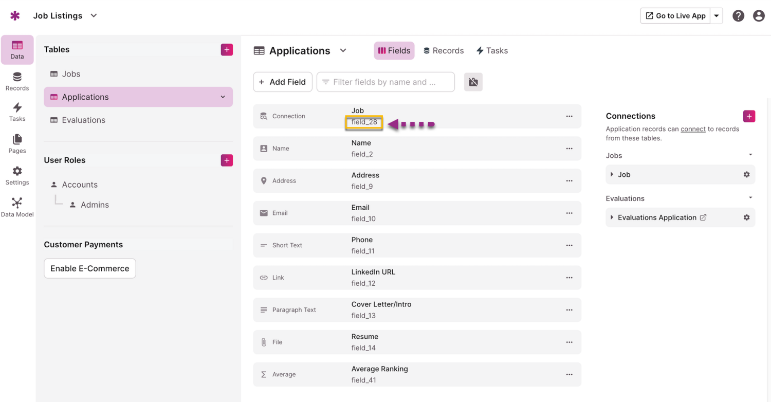Open the Applications table title dropdown
771x402 pixels.
click(343, 50)
